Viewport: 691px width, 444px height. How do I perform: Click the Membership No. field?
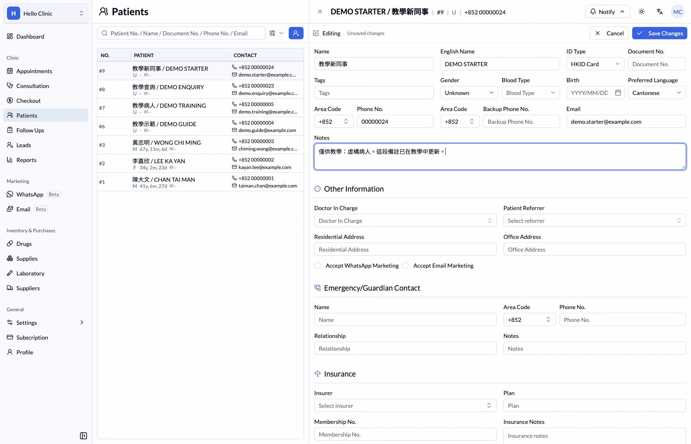(406, 435)
